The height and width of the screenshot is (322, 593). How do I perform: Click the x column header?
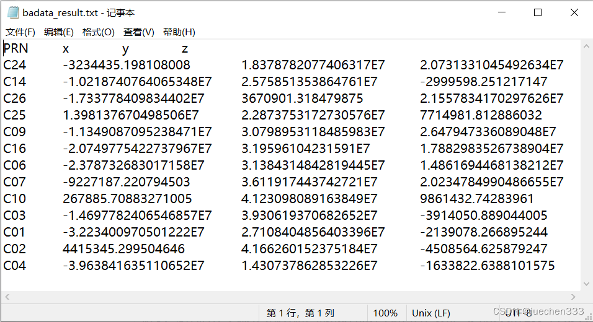tap(66, 49)
